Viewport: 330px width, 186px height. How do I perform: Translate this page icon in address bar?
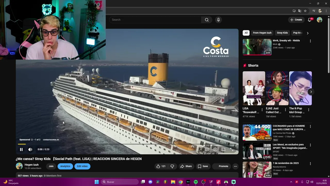[x=300, y=11]
